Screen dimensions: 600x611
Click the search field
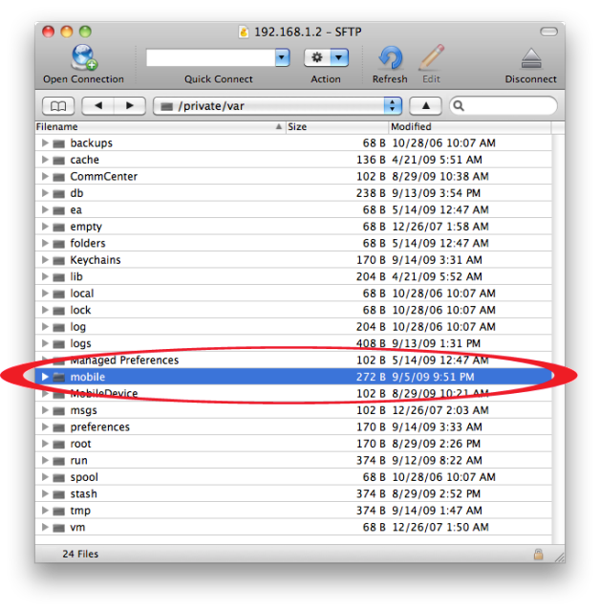[x=504, y=106]
